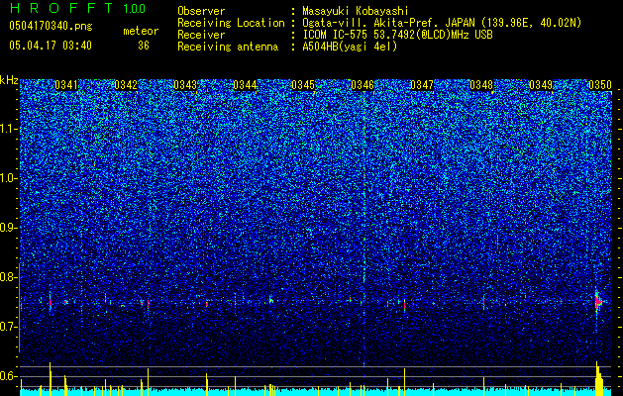Click the 0342 time marker

[126, 85]
